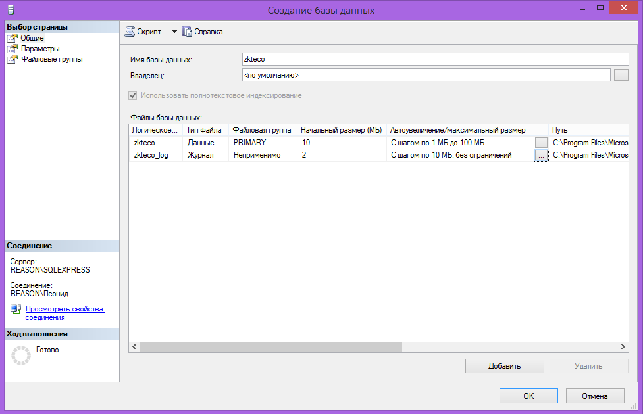Open autogrowth settings for zkteco data file

coord(541,143)
